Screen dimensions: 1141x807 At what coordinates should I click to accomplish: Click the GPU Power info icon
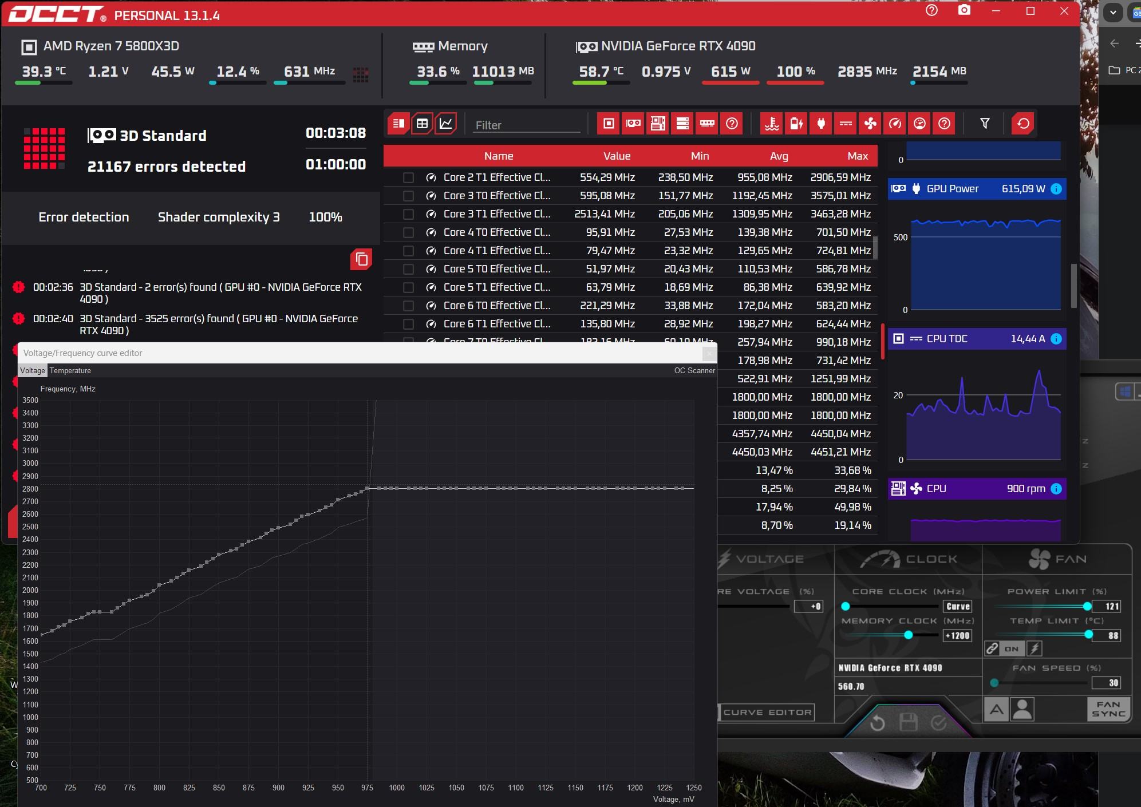click(1056, 189)
